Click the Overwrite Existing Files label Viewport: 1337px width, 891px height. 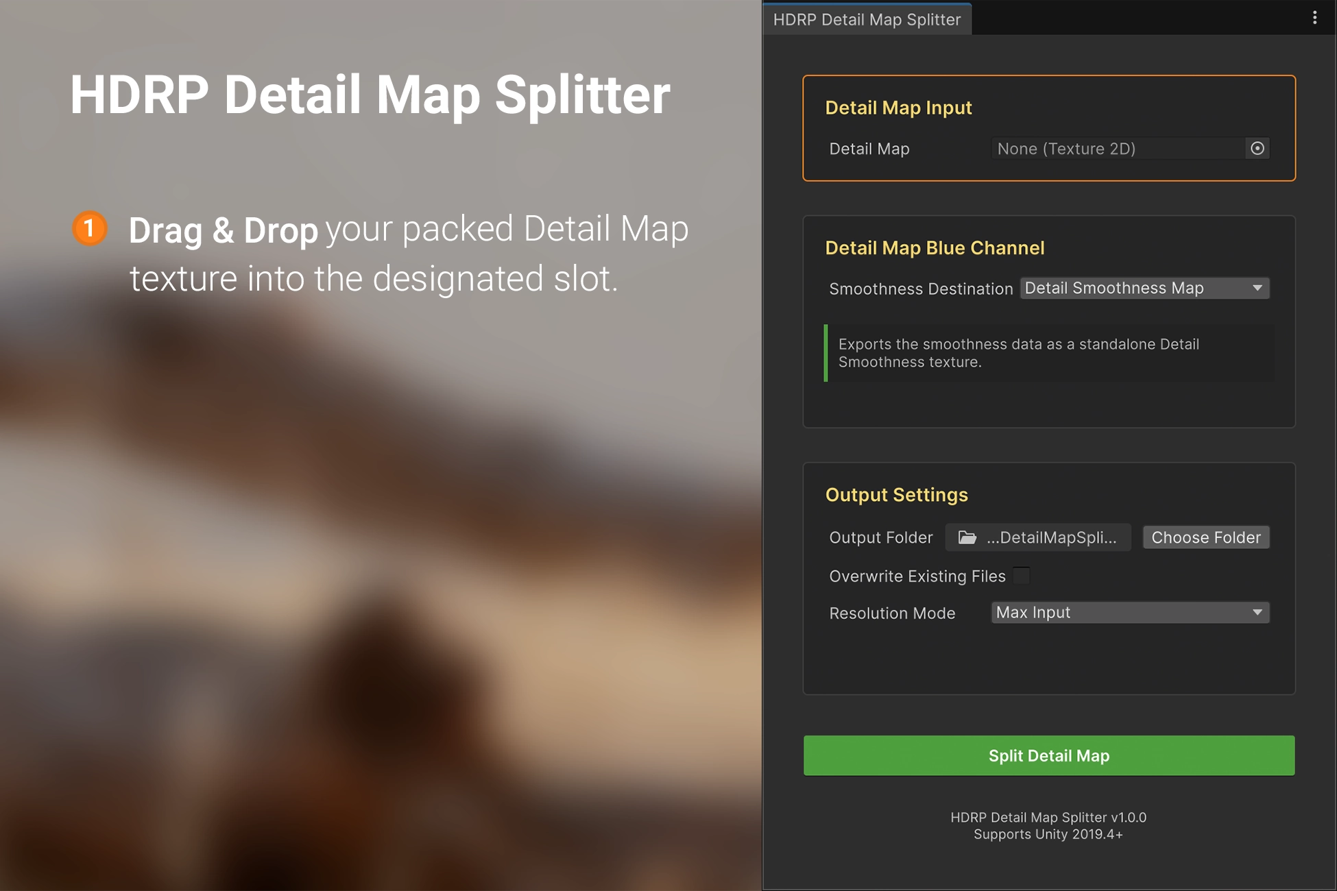917,576
